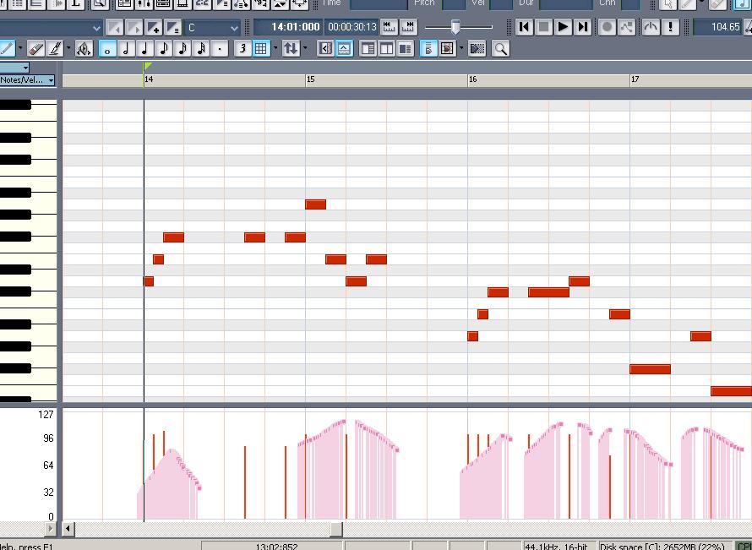Click the exclamation audio engine button

click(671, 27)
